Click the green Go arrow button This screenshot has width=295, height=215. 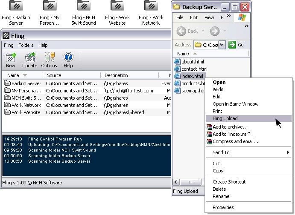point(232,45)
